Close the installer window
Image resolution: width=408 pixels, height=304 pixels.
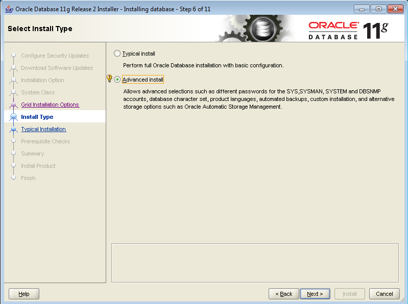[395, 9]
